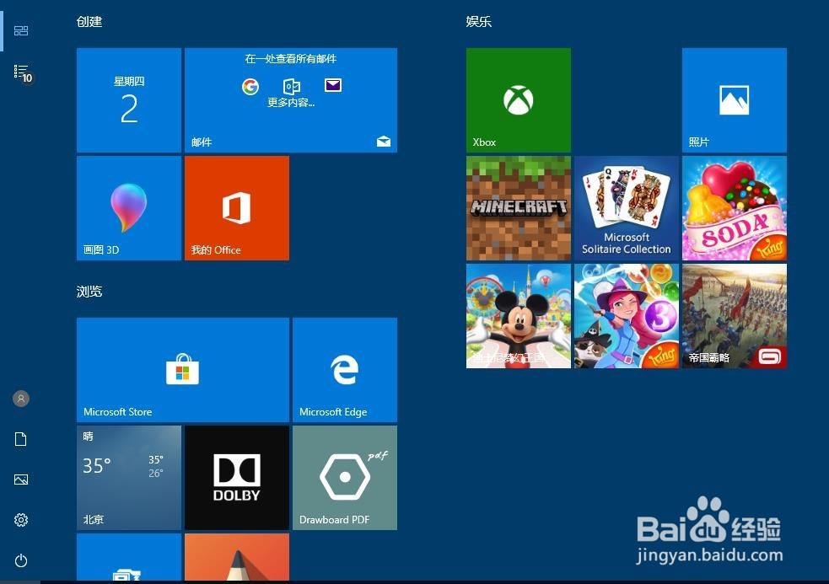
Task: Open Microsoft Solitaire Collection tile
Action: click(627, 208)
